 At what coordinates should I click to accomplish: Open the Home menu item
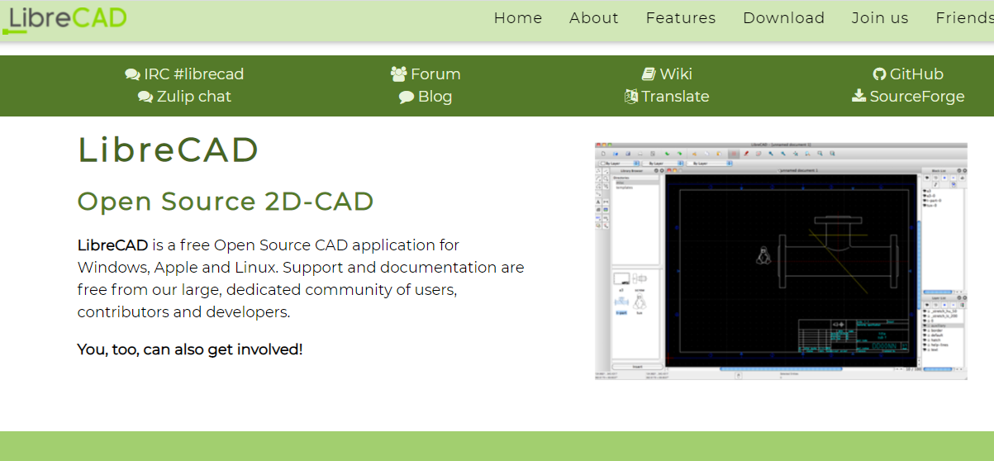pyautogui.click(x=518, y=18)
